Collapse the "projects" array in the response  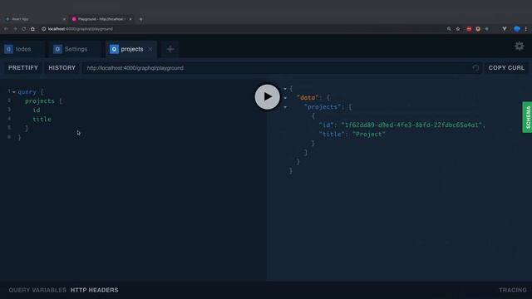[285, 107]
